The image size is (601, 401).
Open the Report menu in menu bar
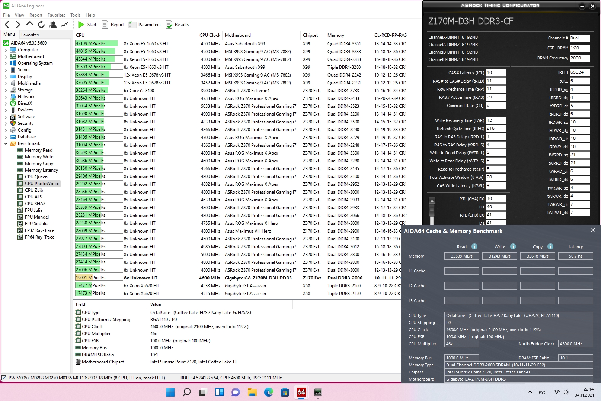[x=36, y=15]
